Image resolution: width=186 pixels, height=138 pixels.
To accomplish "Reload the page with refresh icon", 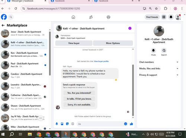I will 16,9.
